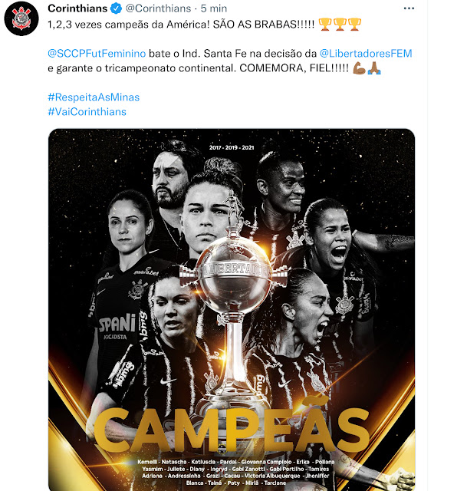
Task: Open the 5 min timestamp
Action: [x=214, y=8]
